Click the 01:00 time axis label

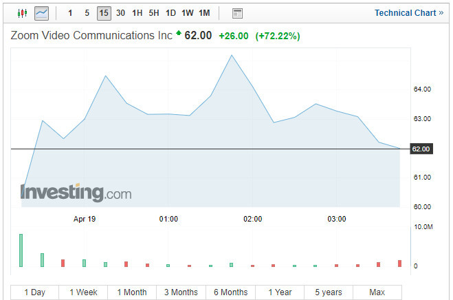pos(168,219)
